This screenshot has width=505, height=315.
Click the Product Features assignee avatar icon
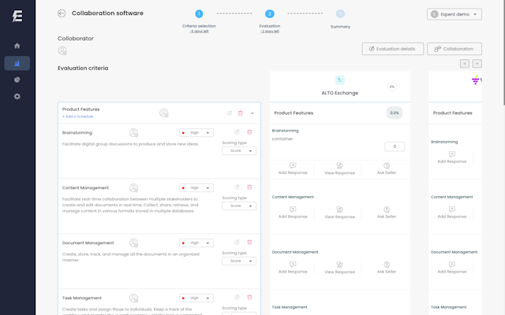pyautogui.click(x=163, y=113)
